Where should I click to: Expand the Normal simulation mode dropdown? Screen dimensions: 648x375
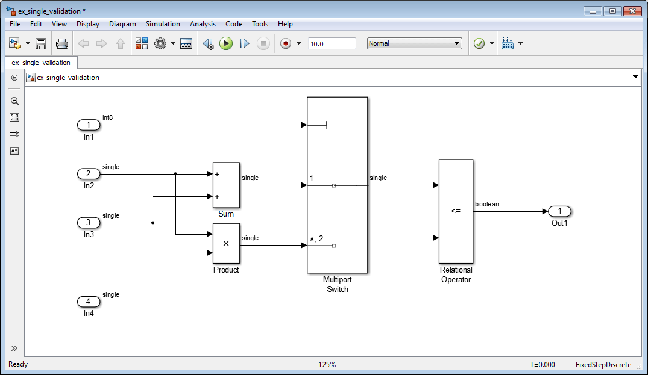[x=415, y=43]
